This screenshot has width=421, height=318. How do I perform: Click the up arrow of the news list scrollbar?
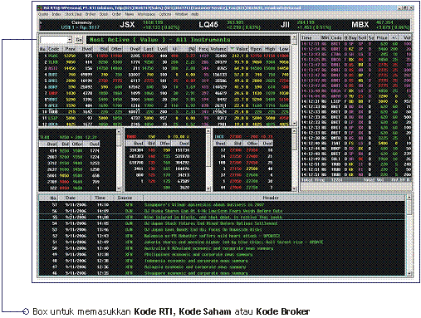409,198
